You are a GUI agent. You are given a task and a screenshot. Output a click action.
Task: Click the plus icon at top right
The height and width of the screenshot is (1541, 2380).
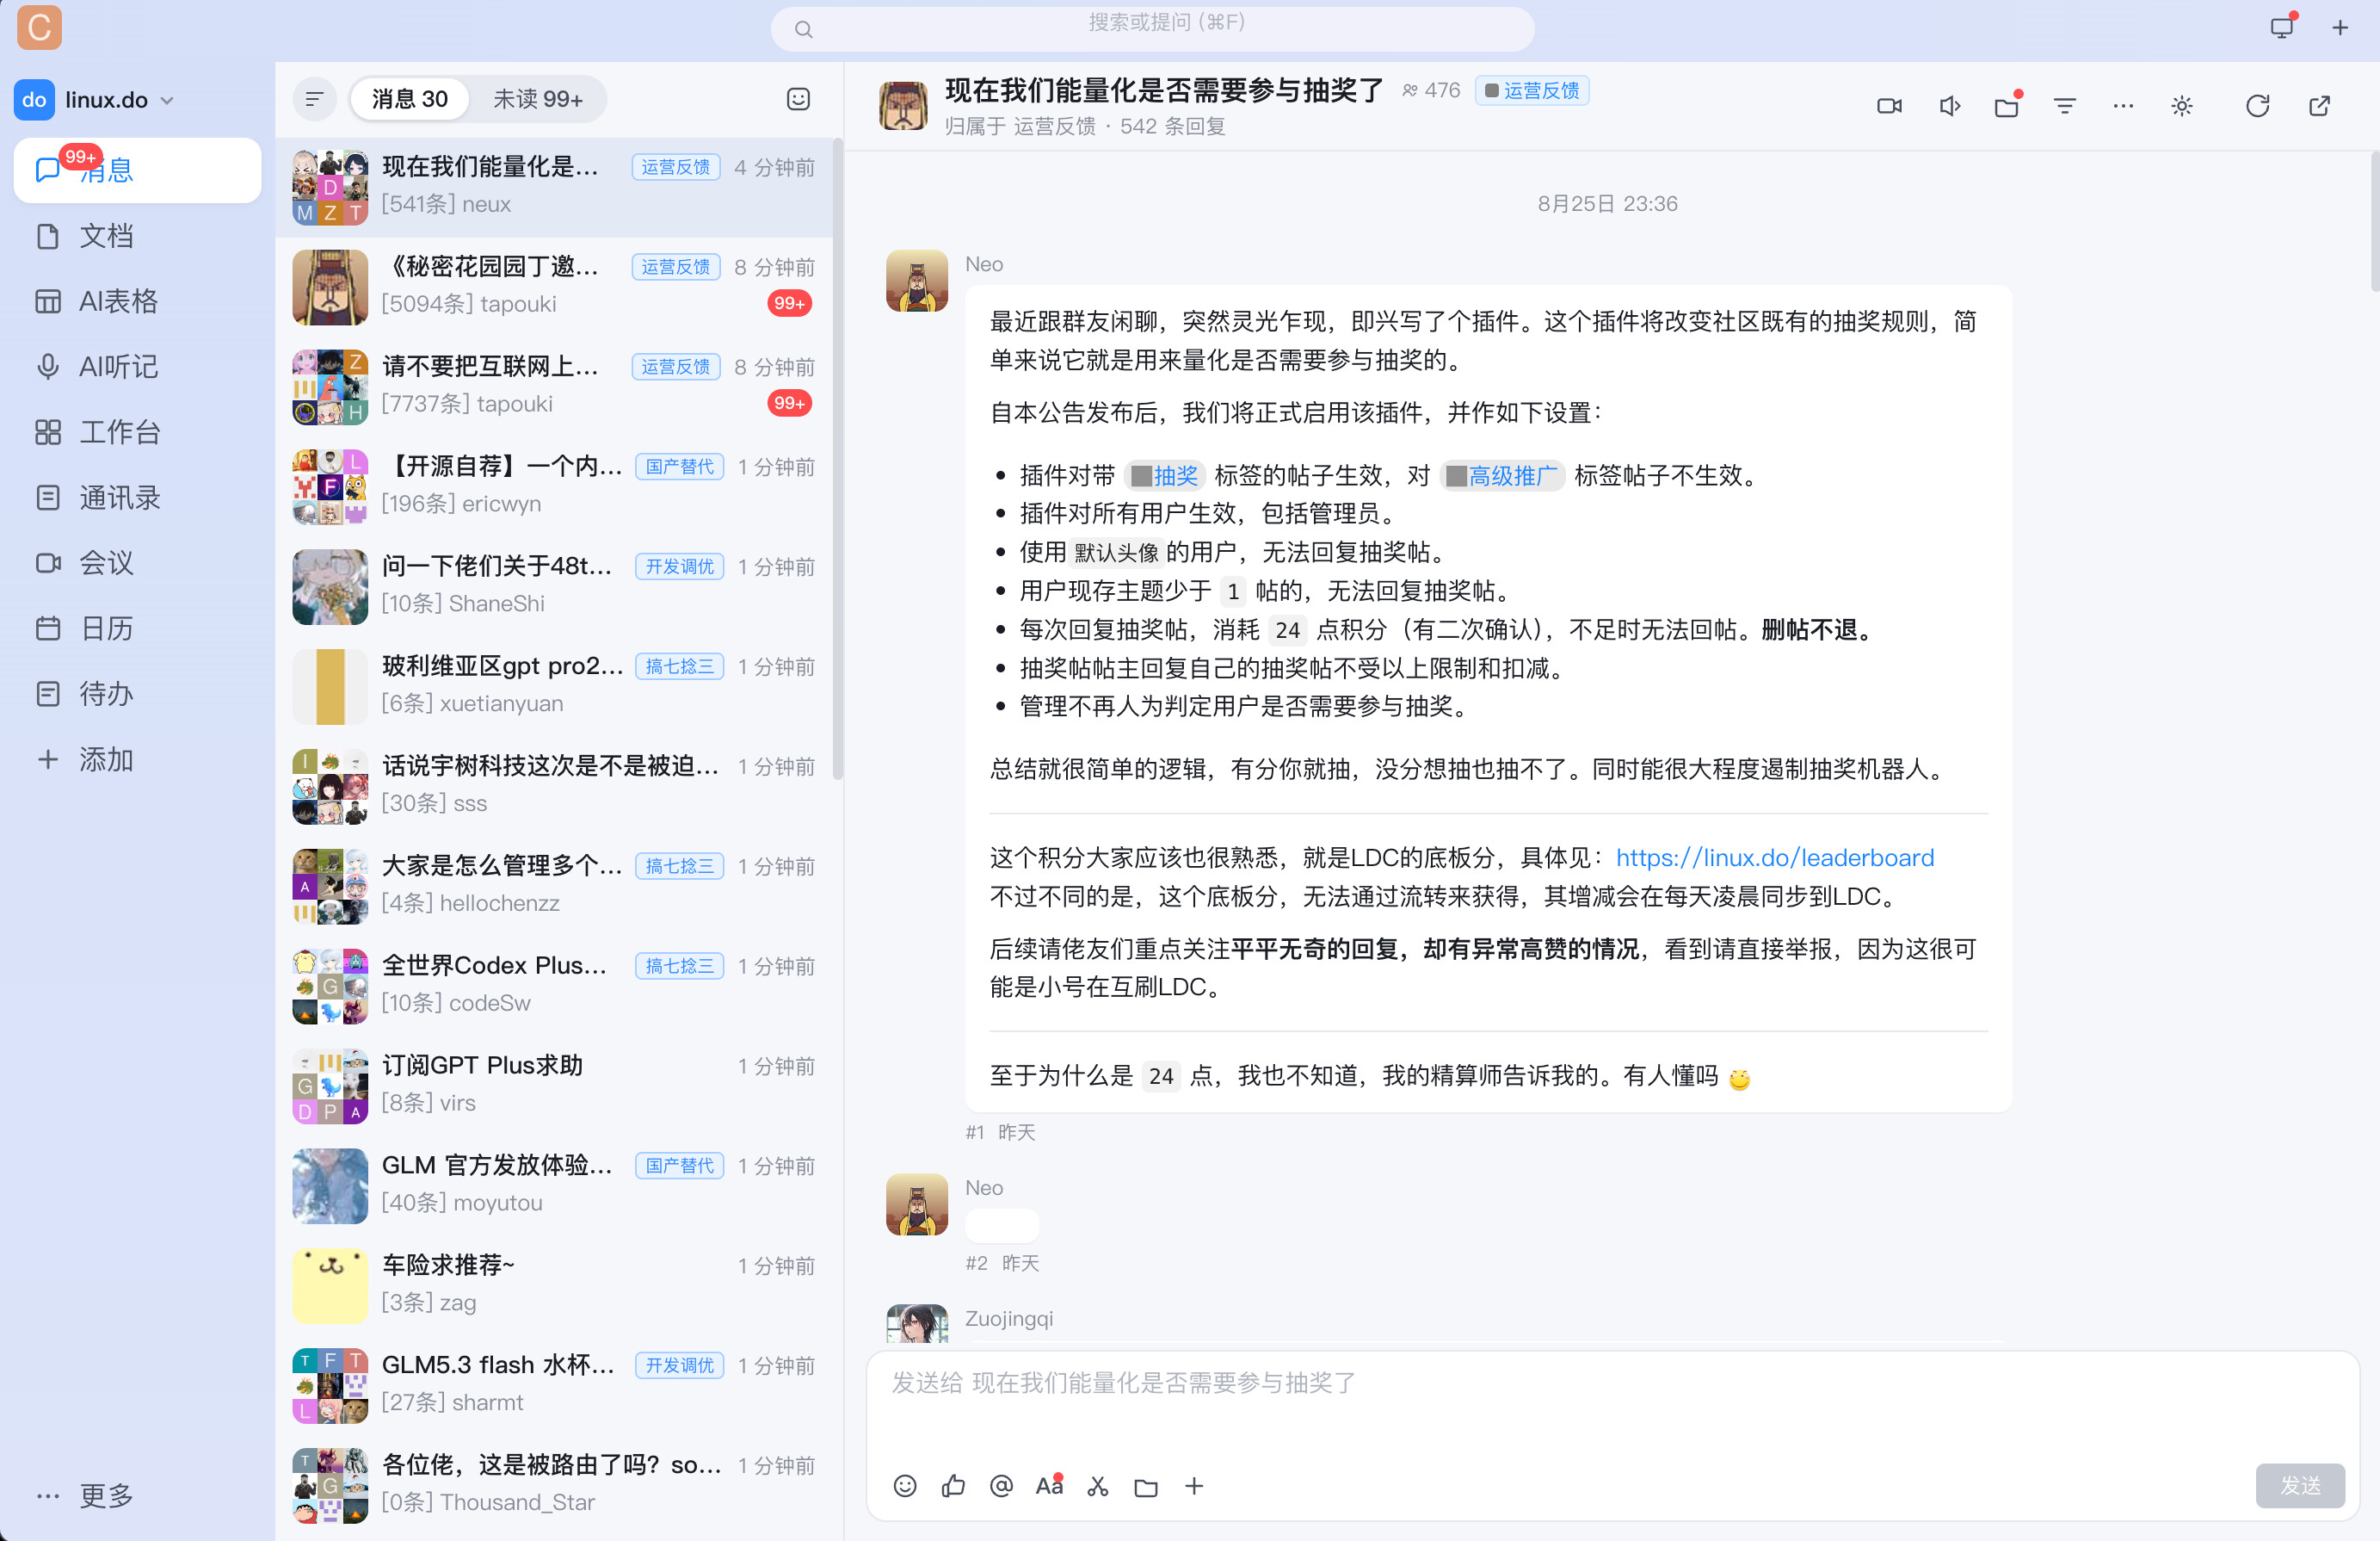tap(2340, 28)
